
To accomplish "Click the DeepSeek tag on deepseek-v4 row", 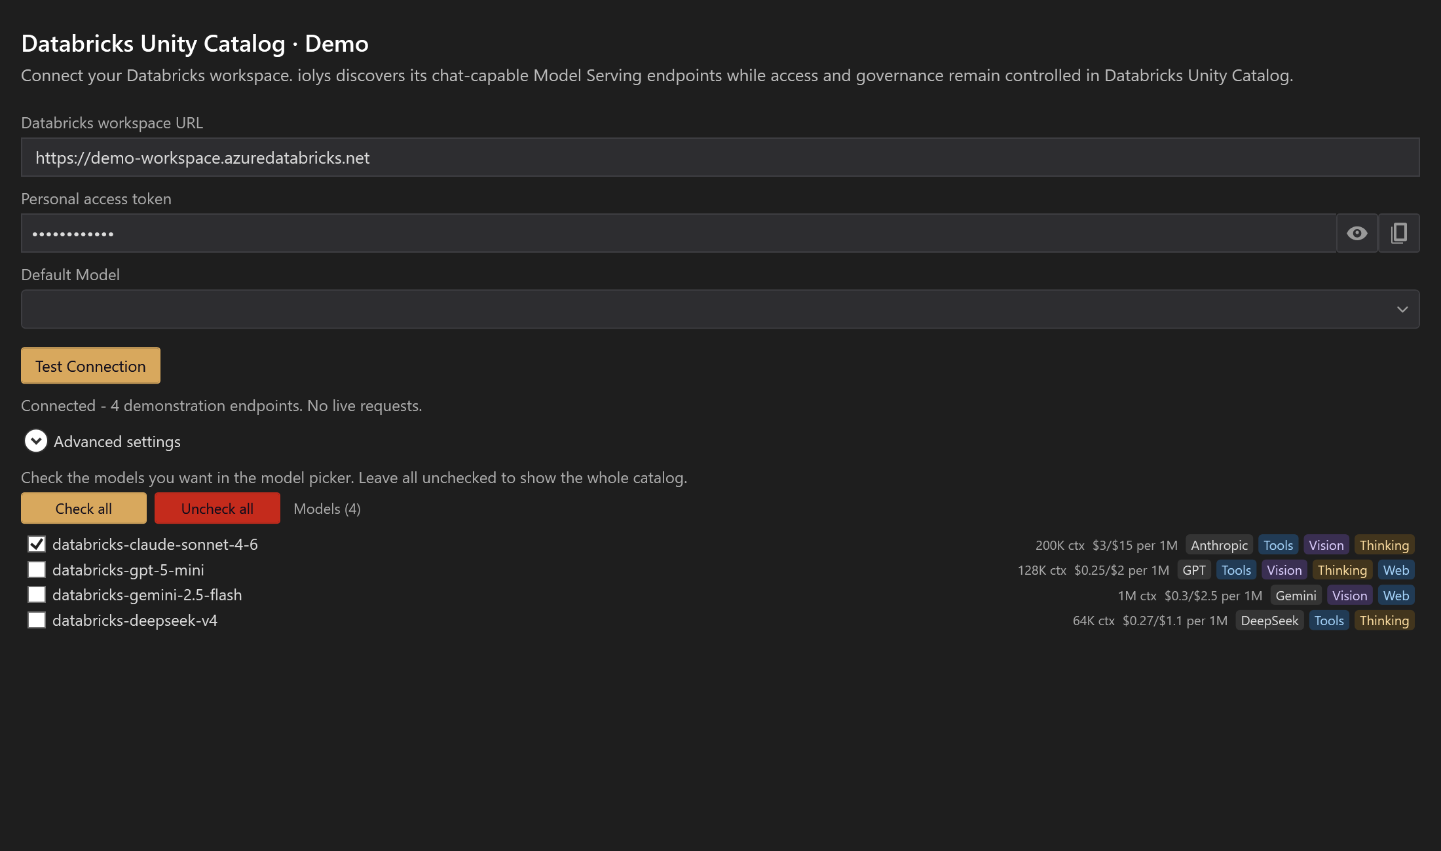I will coord(1269,621).
